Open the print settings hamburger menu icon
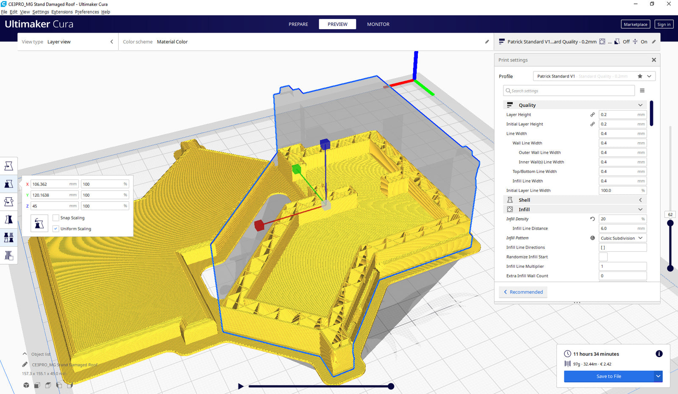This screenshot has width=678, height=394. [642, 90]
